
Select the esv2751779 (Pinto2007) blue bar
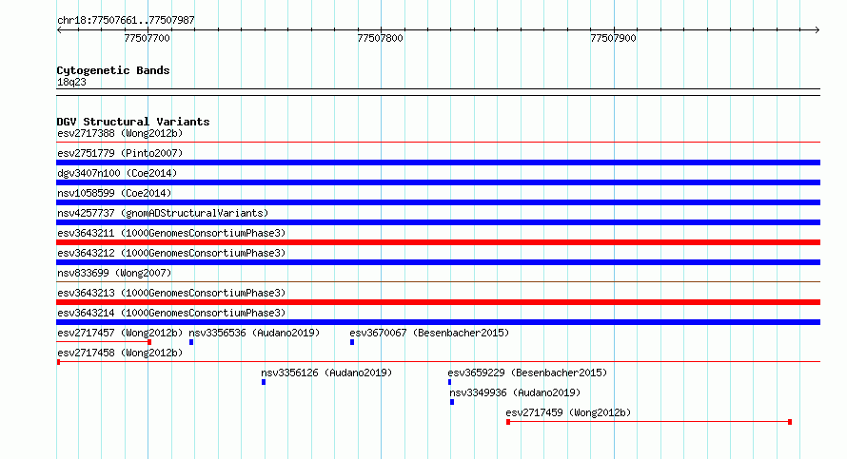(438, 163)
